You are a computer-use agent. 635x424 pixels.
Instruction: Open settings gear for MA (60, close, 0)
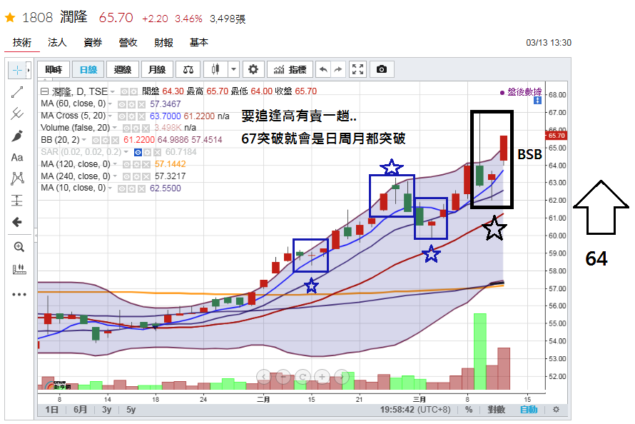pyautogui.click(x=131, y=104)
